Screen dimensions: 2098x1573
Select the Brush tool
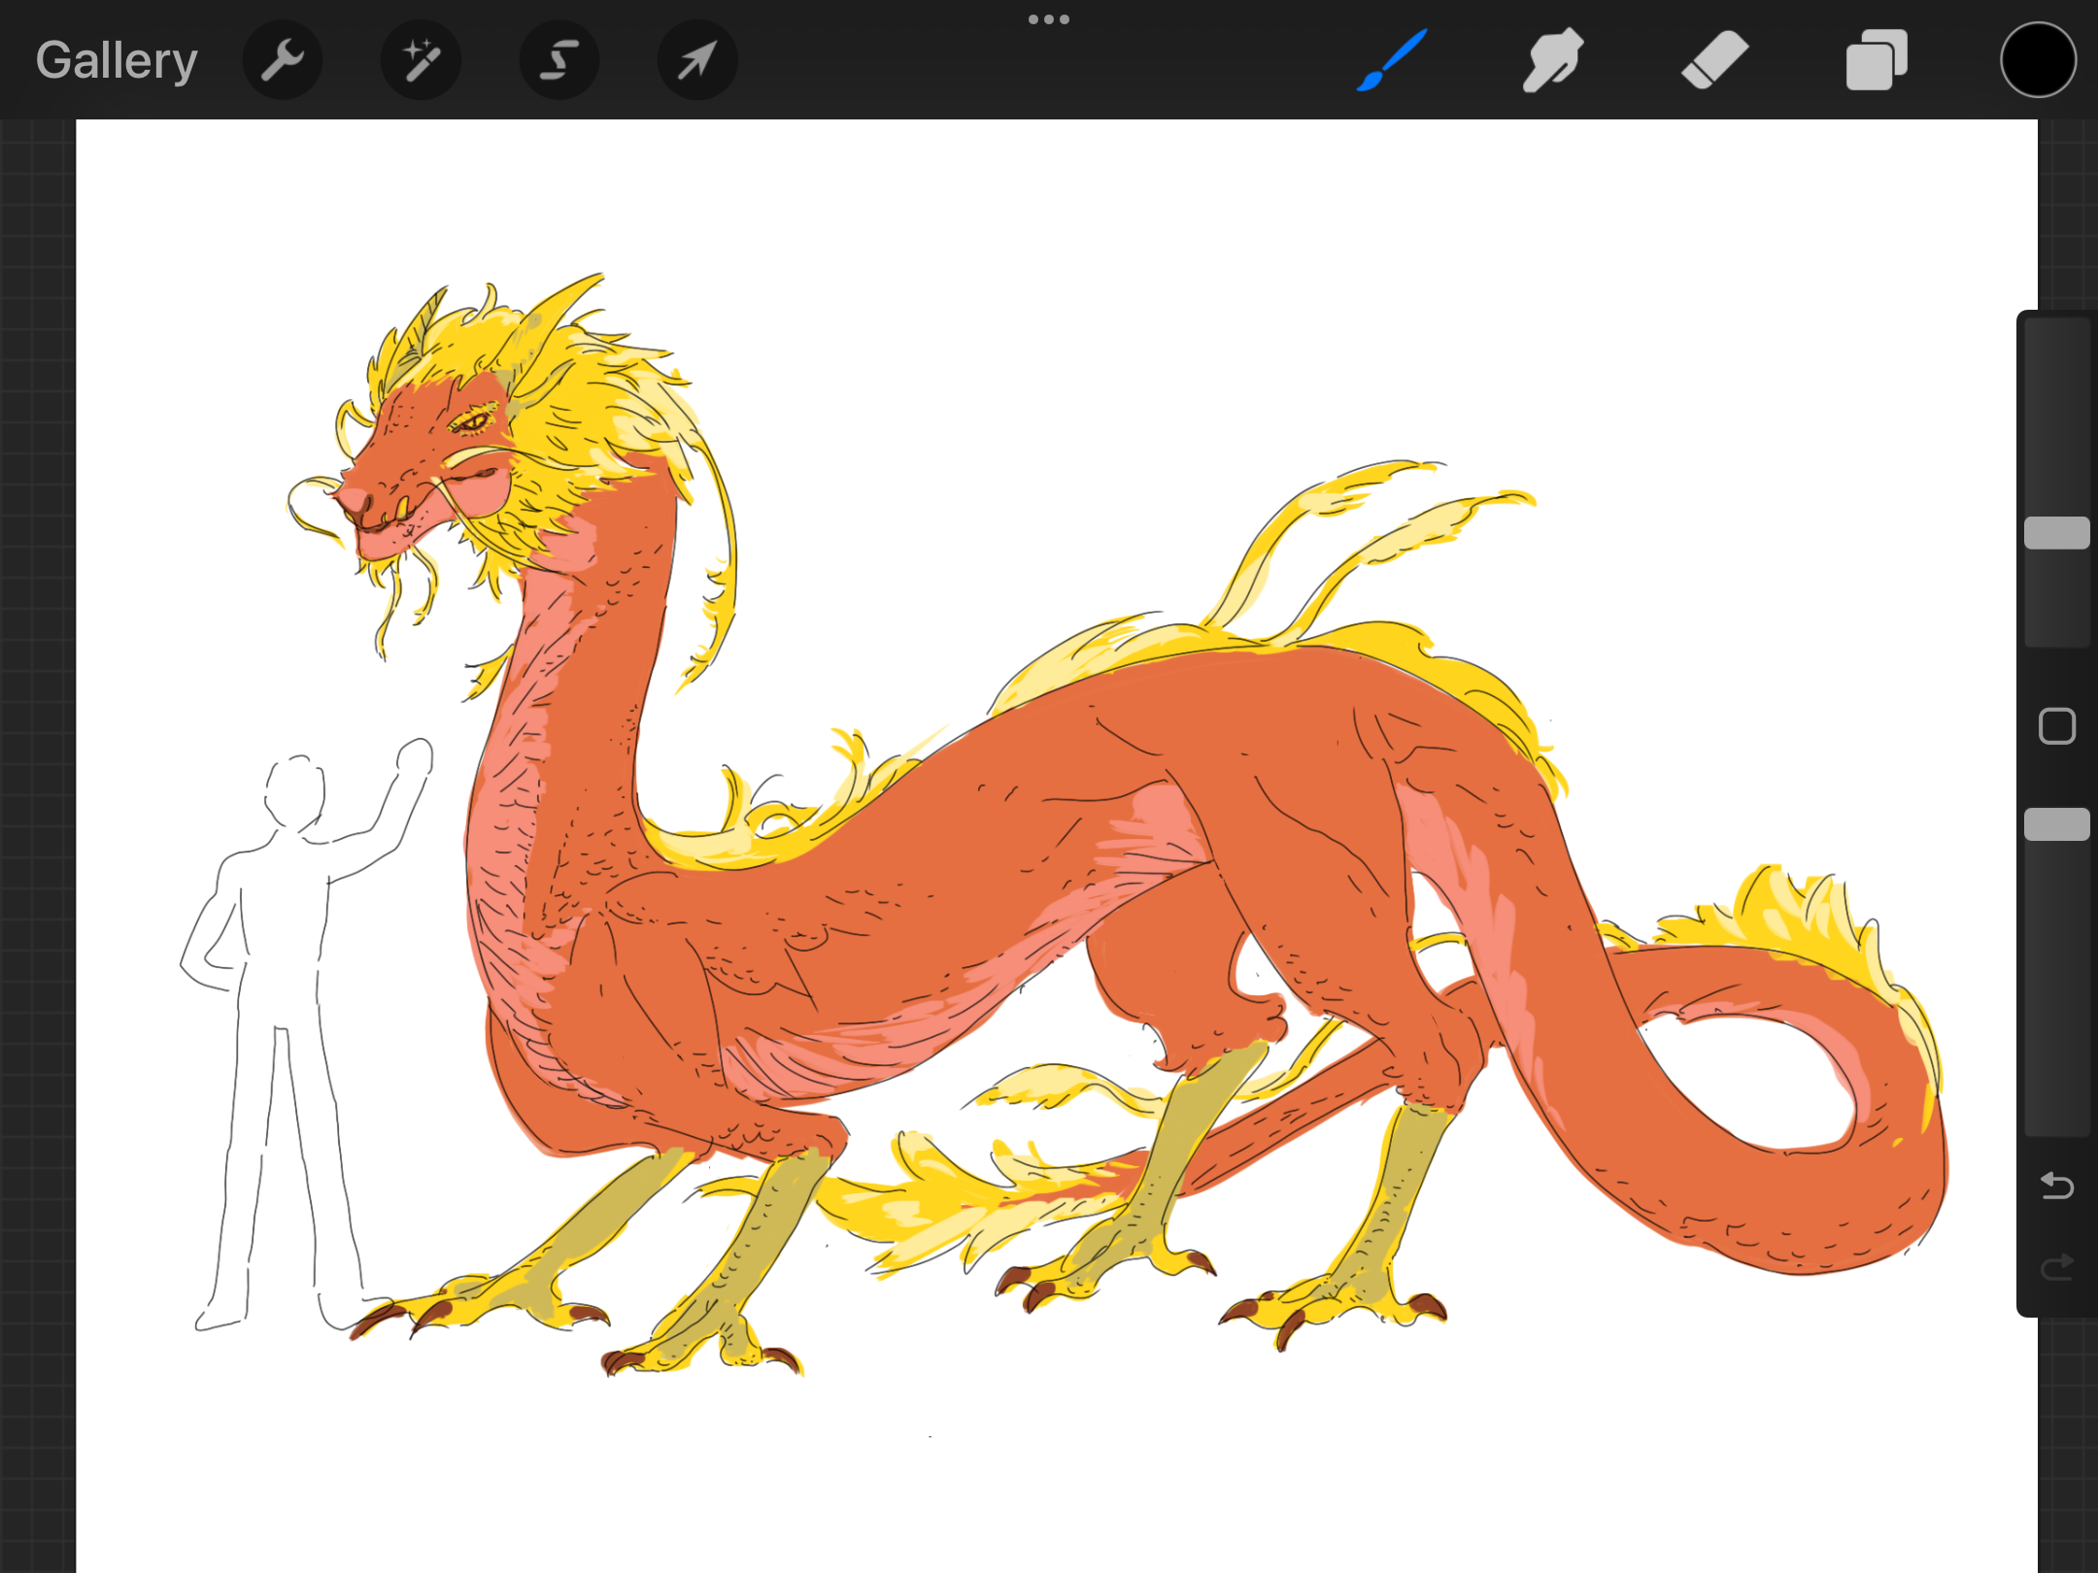tap(1392, 60)
